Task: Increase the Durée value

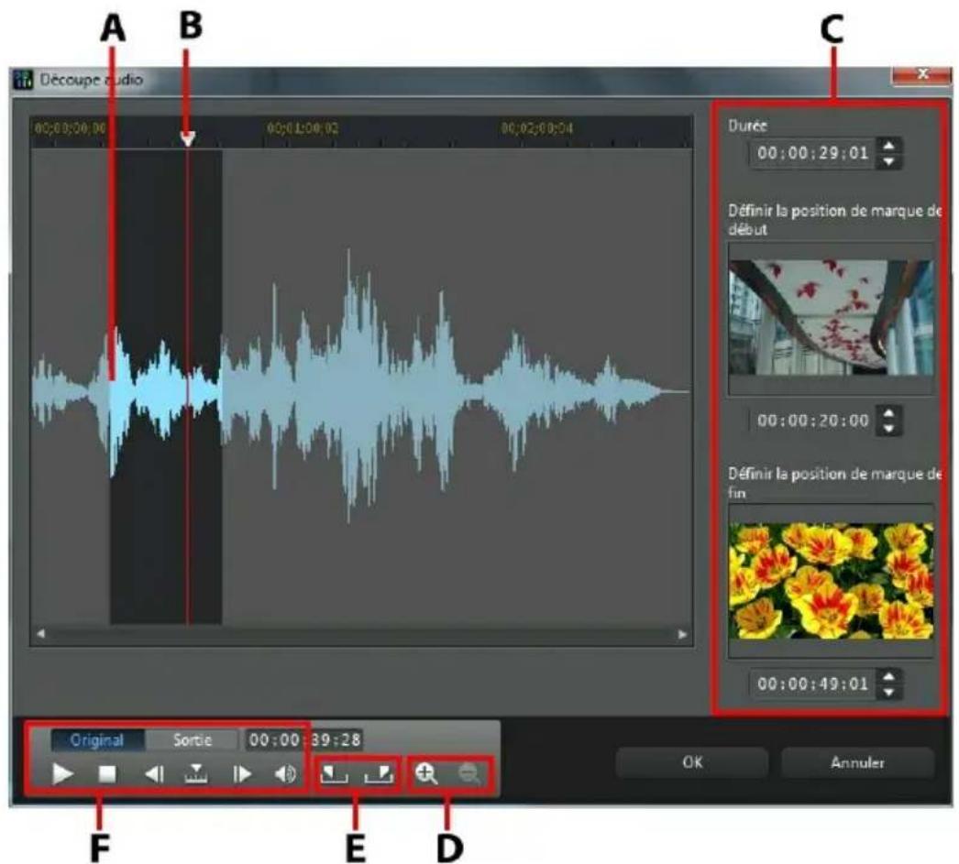Action: click(x=889, y=146)
